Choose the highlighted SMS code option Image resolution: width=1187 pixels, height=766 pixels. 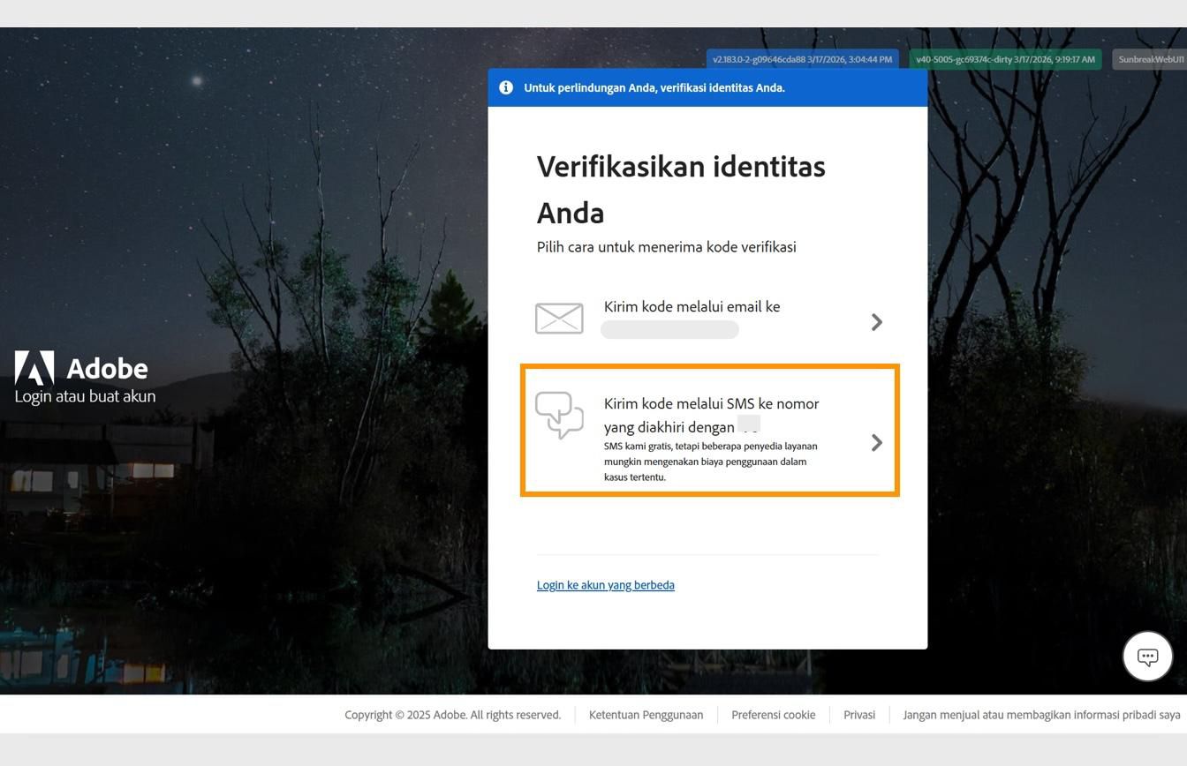[709, 430]
